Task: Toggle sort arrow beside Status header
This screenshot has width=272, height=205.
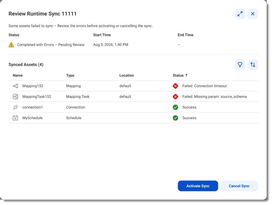Action: tap(186, 75)
